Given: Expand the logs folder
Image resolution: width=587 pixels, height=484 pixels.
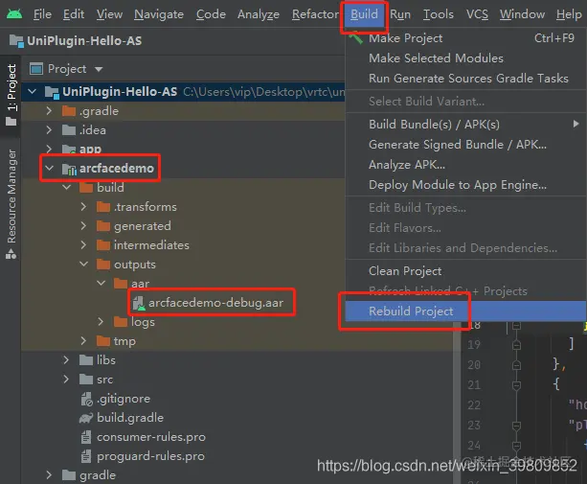Looking at the screenshot, I should point(101,321).
